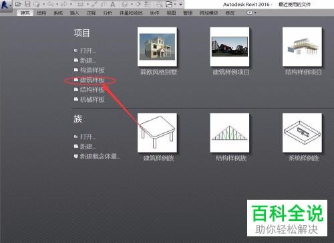This screenshot has width=334, height=243.
Task: Click the Undo arrow icon
Action: click(x=51, y=4)
